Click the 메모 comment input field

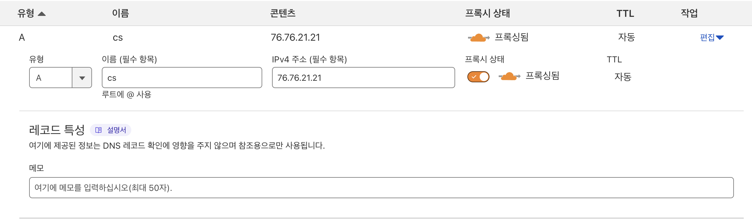pos(381,187)
